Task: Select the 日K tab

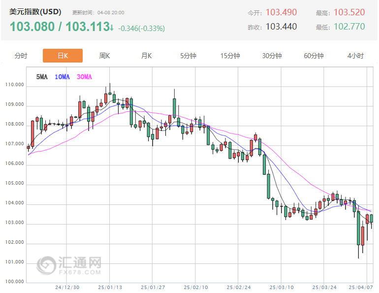Action: 63,56
